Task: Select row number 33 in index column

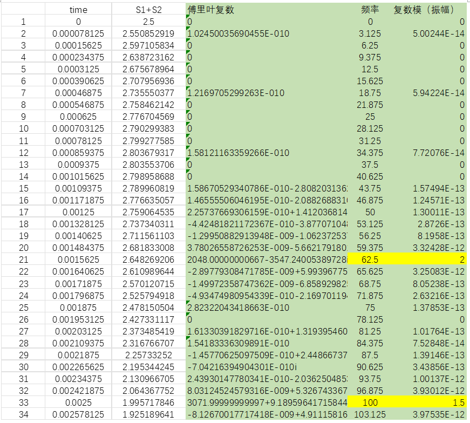Action: point(23,402)
